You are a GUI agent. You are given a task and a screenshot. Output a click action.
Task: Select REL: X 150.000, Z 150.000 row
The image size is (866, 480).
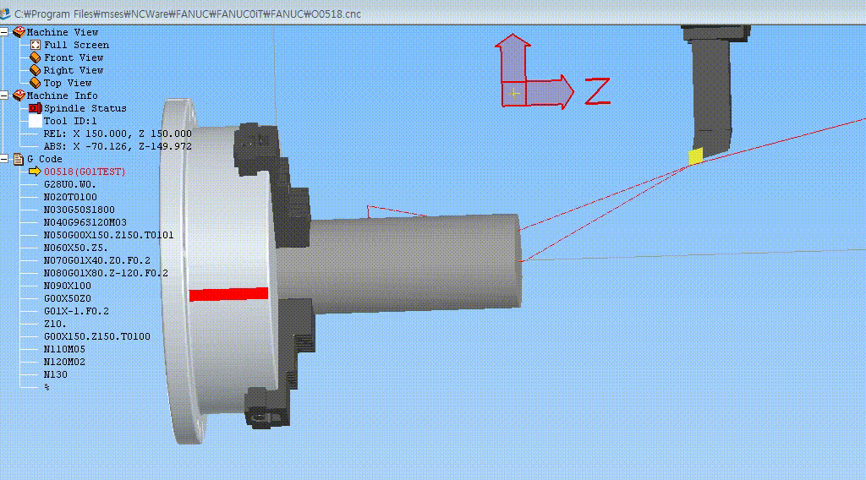click(x=118, y=134)
